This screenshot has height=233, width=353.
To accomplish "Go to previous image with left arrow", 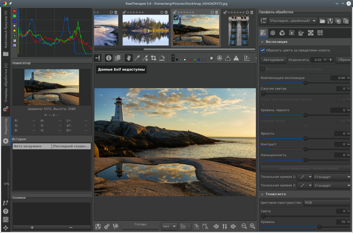I will (216, 226).
